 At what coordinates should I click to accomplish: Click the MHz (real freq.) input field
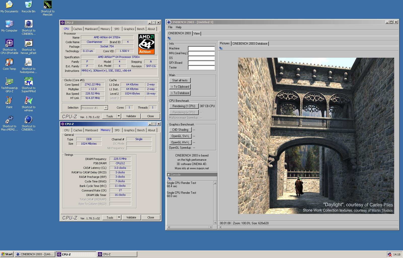click(201, 53)
